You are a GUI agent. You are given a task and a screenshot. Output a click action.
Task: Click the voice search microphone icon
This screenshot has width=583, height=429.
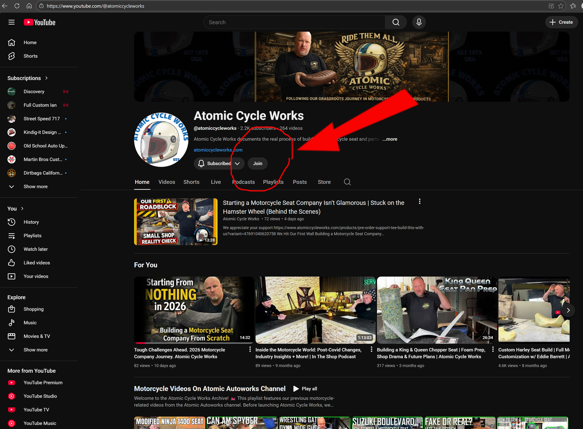pyautogui.click(x=419, y=22)
